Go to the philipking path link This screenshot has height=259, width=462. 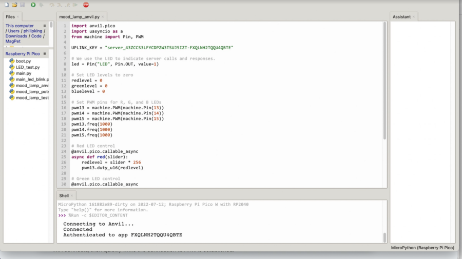(x=32, y=31)
